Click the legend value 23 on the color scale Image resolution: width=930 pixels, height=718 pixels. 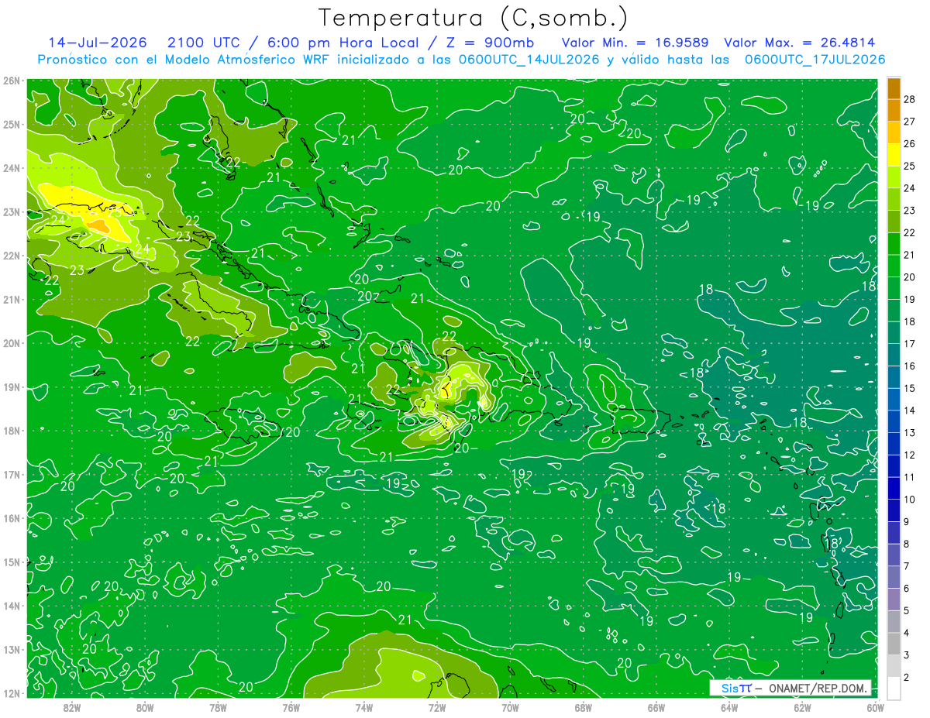click(910, 211)
